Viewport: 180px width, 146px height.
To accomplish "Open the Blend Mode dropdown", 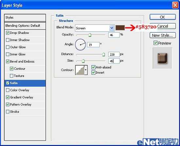I will click(112, 28).
